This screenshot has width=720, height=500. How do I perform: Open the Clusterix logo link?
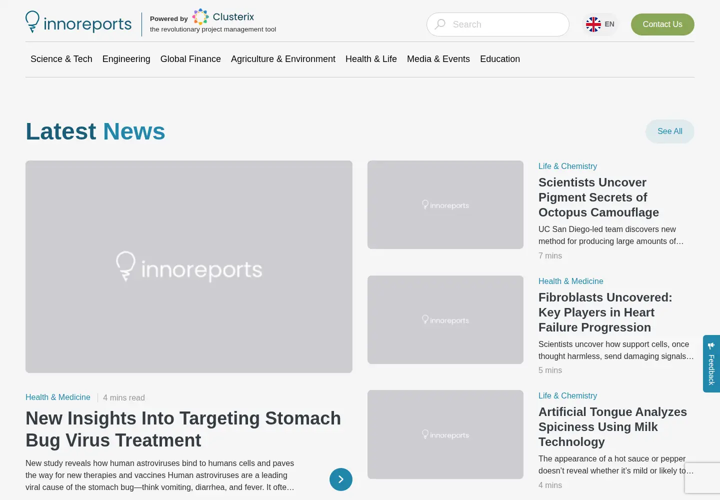point(223,16)
